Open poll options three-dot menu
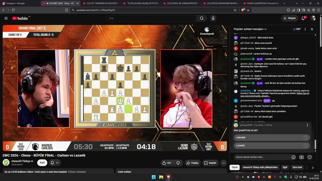322x181 pixels. point(307,125)
